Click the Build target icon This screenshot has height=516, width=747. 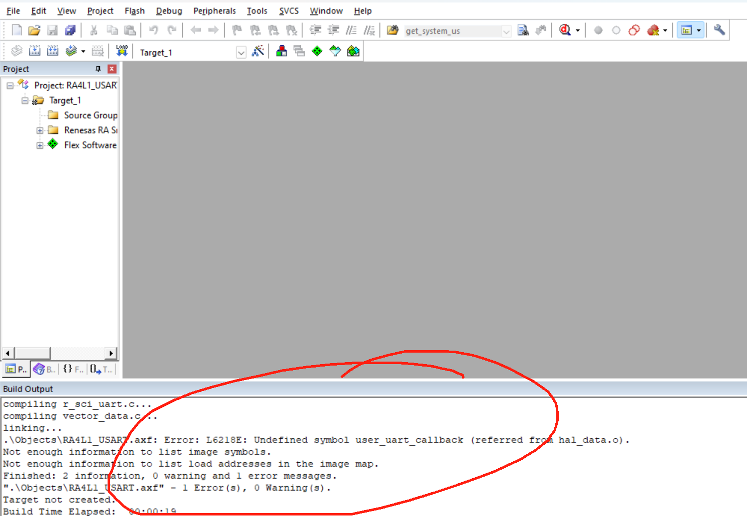point(34,51)
